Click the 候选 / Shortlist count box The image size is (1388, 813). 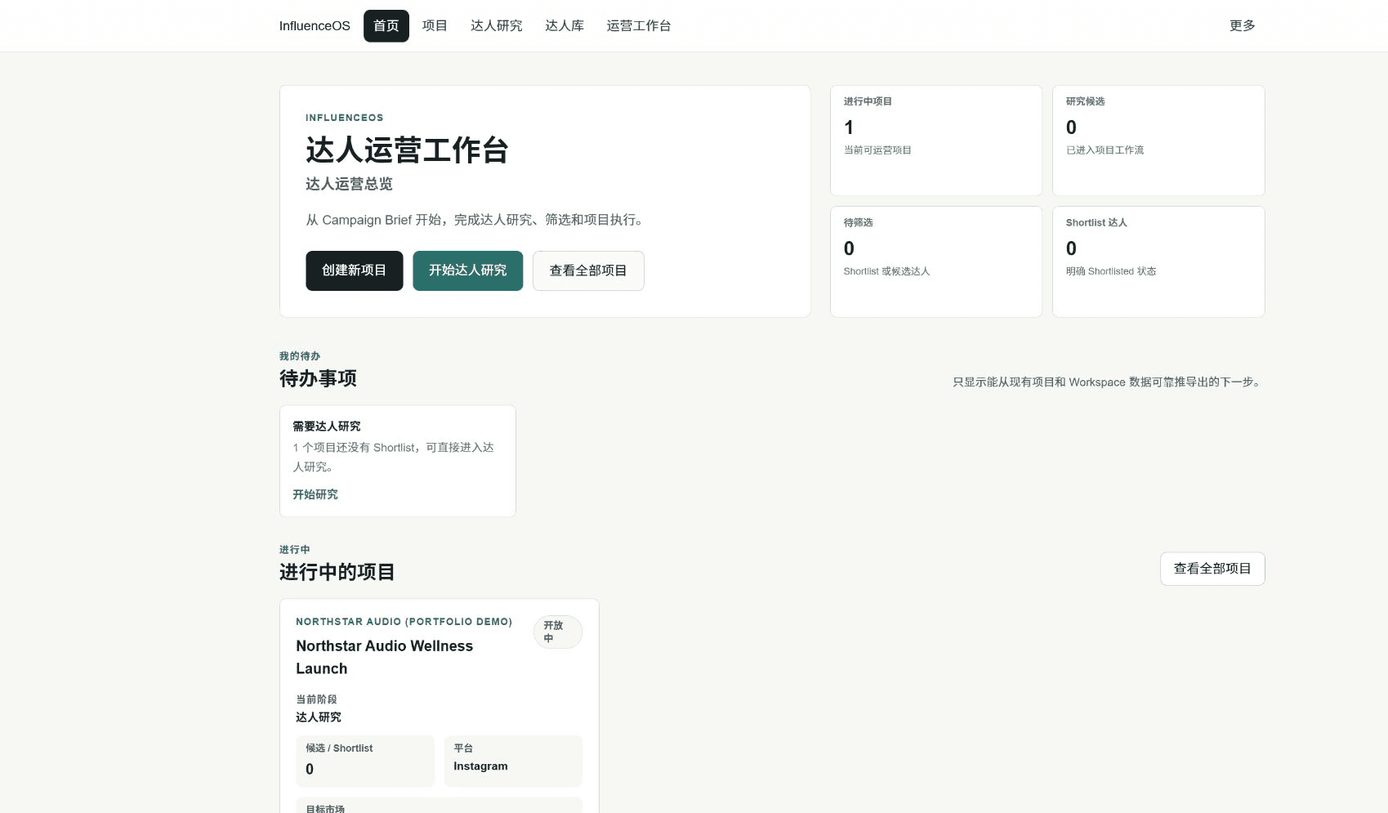pos(365,762)
